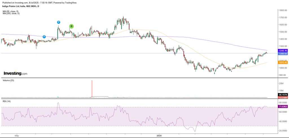The height and width of the screenshot is (138, 289).
Task: Click the tall pink volume spike bar
Action: click(92, 89)
